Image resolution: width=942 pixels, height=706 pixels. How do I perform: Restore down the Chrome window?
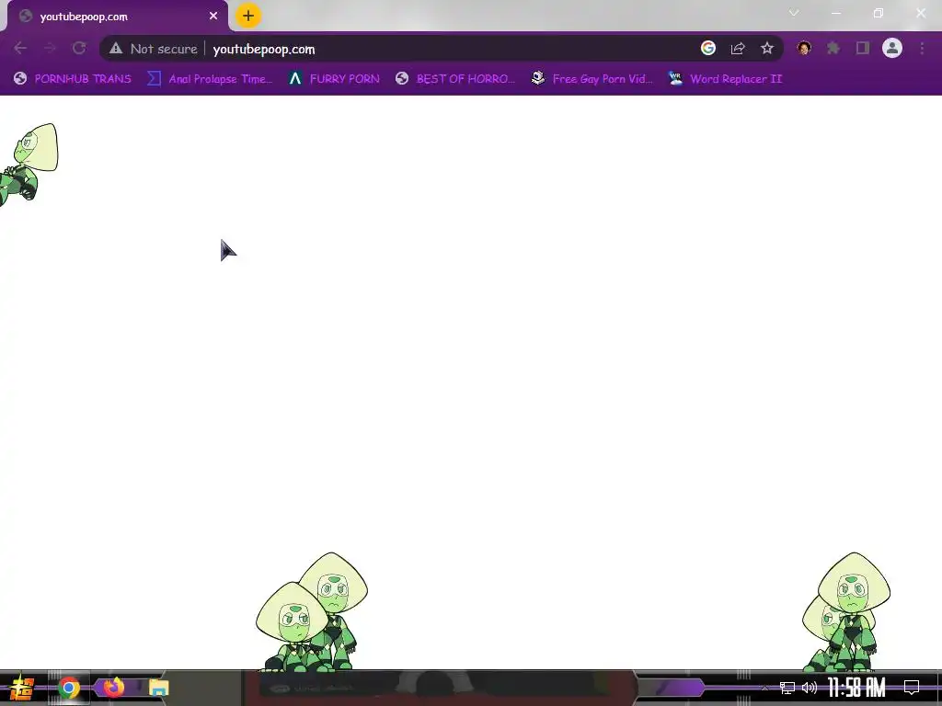pyautogui.click(x=879, y=13)
